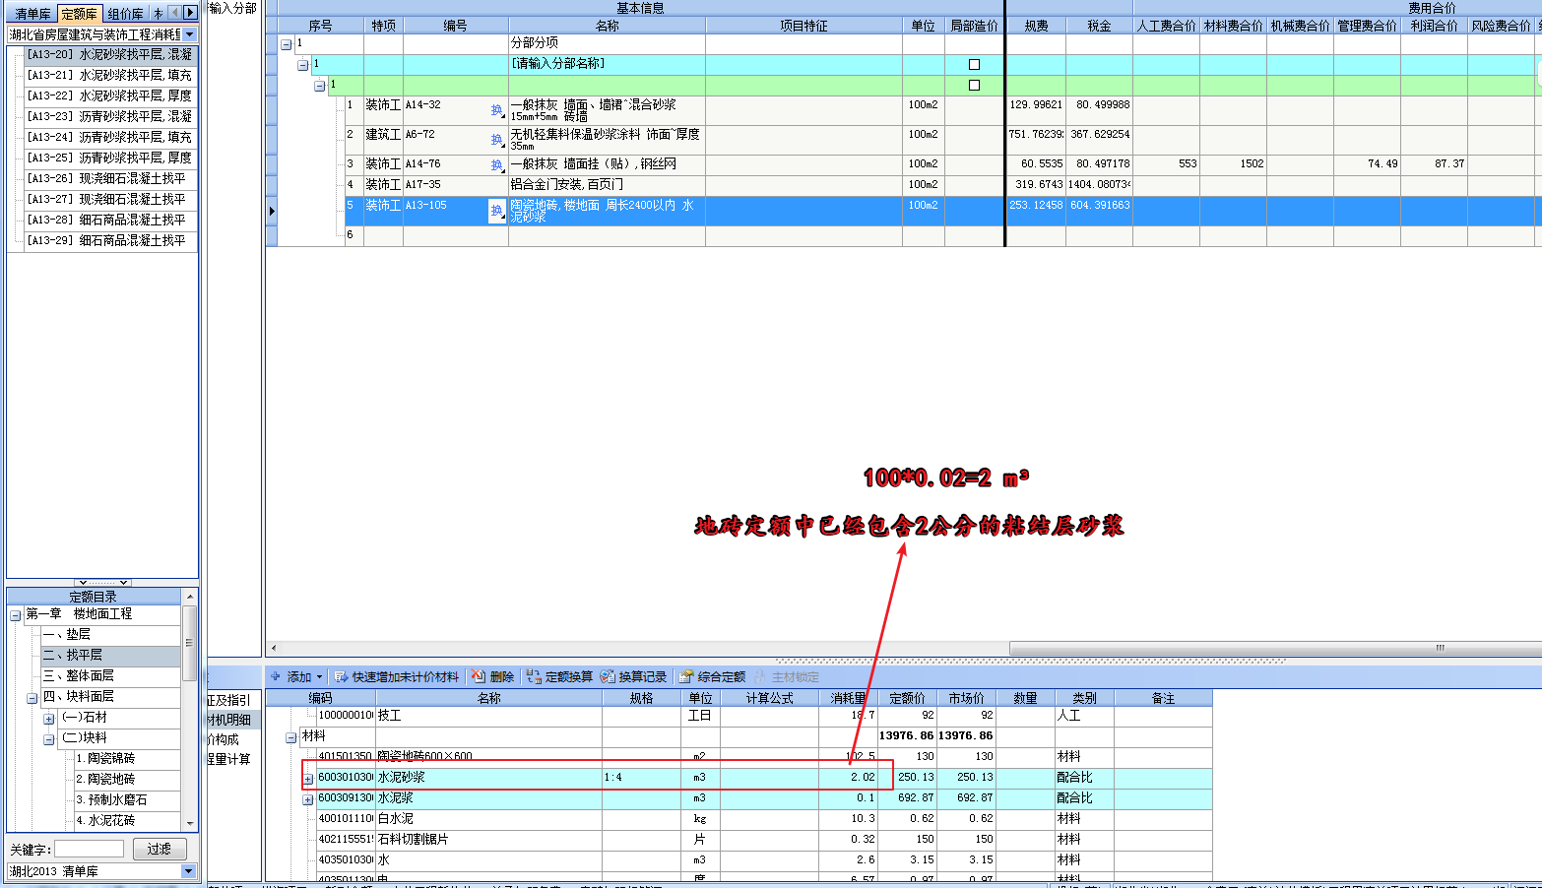
Task: Click 消耗量 2.02 cell for 水泥砂浆
Action: click(x=848, y=777)
